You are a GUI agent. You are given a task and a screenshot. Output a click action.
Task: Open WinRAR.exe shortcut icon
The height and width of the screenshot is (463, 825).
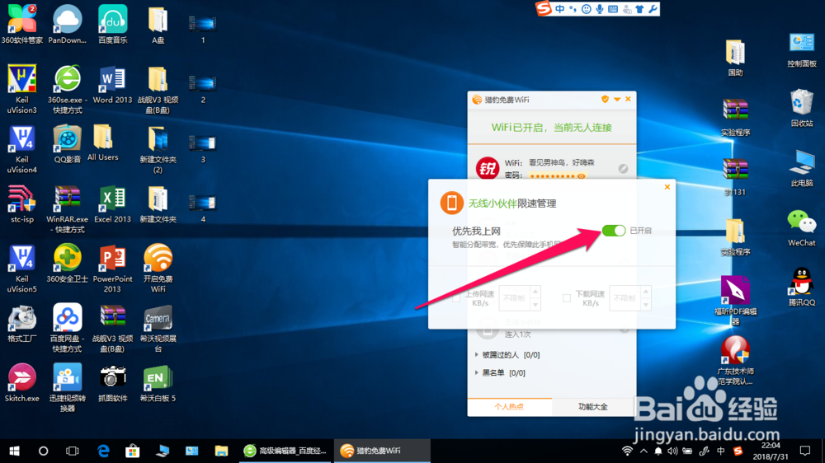click(x=68, y=208)
